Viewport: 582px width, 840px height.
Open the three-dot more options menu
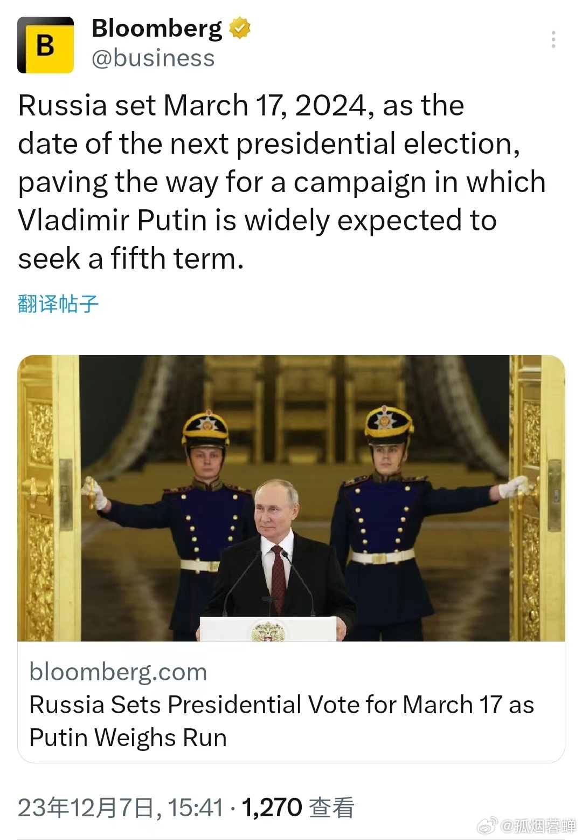(553, 39)
